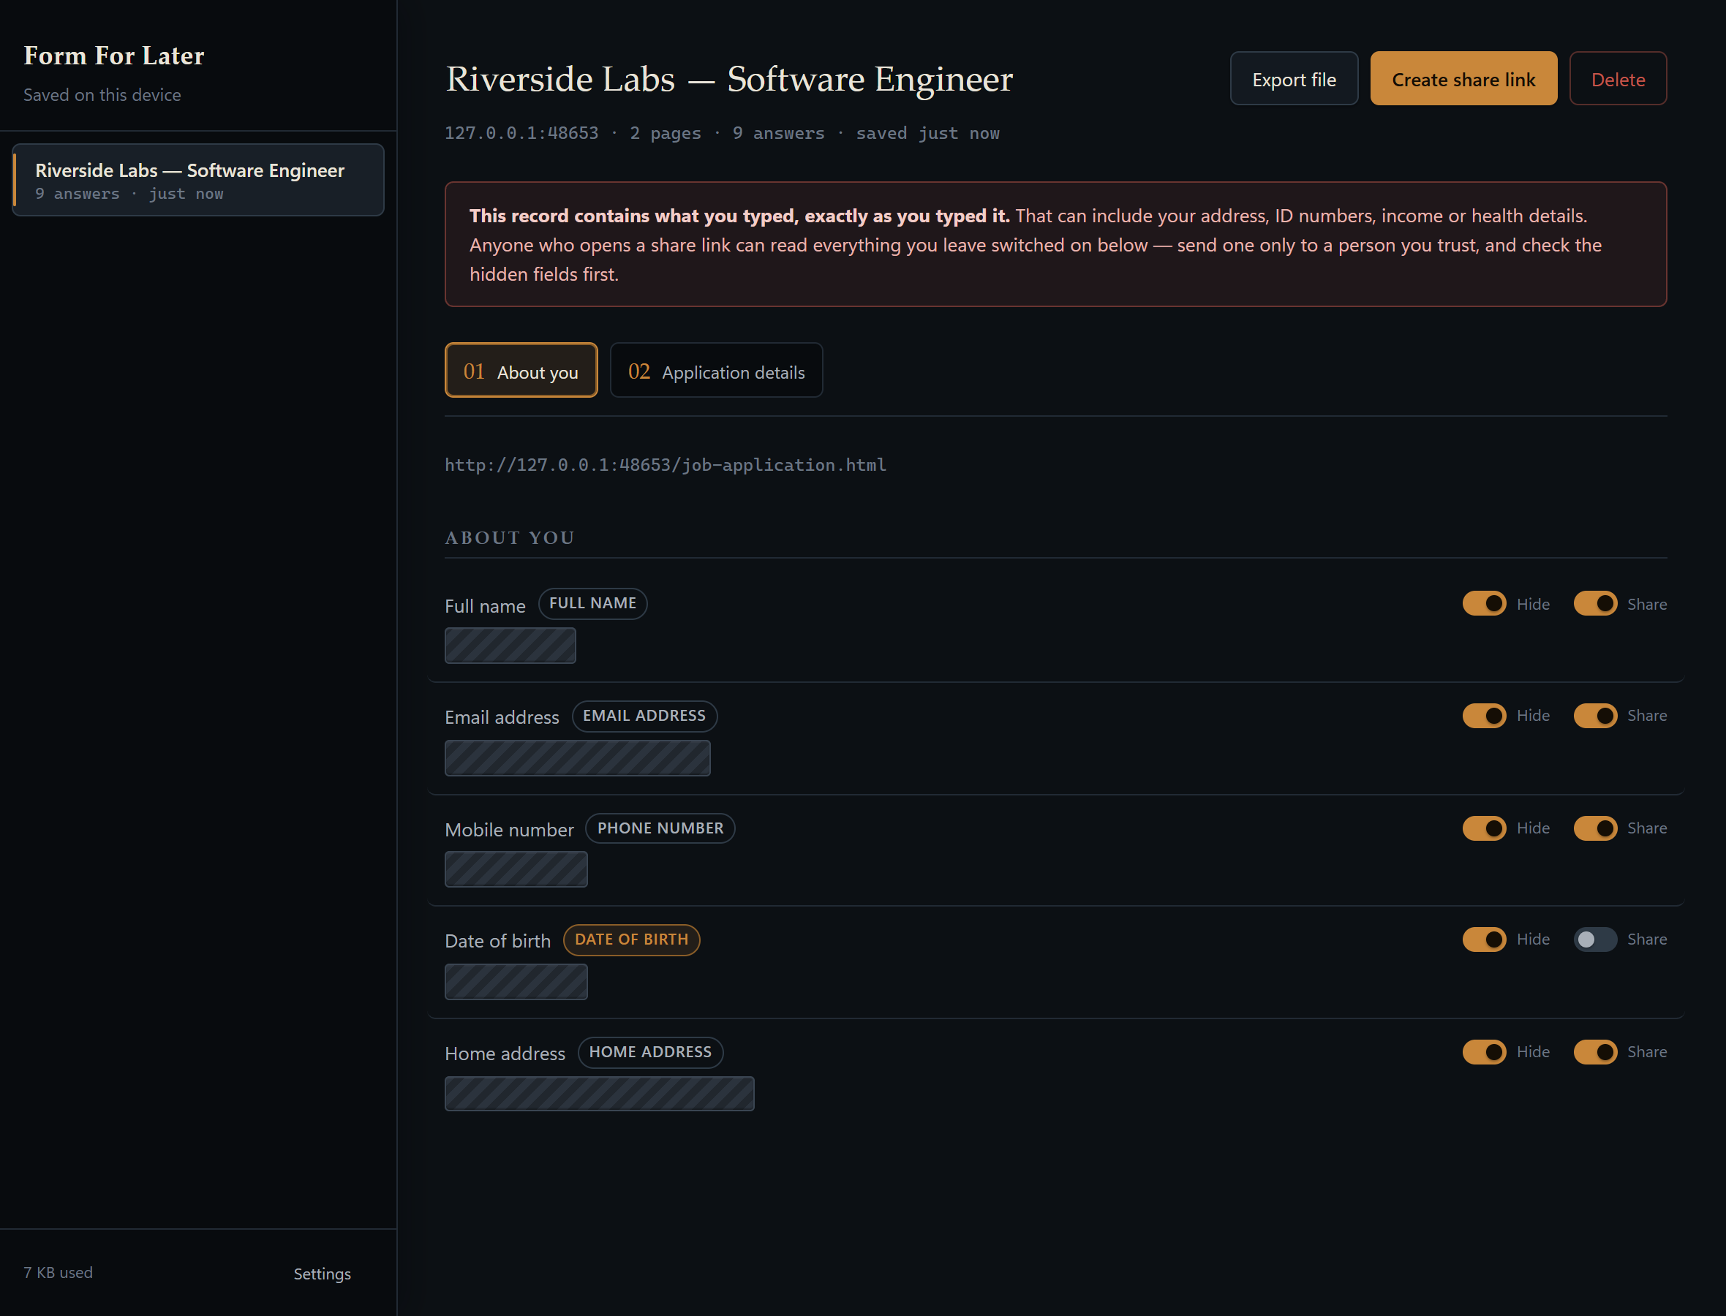Click the job-application.html URL text
This screenshot has width=1726, height=1316.
(666, 465)
